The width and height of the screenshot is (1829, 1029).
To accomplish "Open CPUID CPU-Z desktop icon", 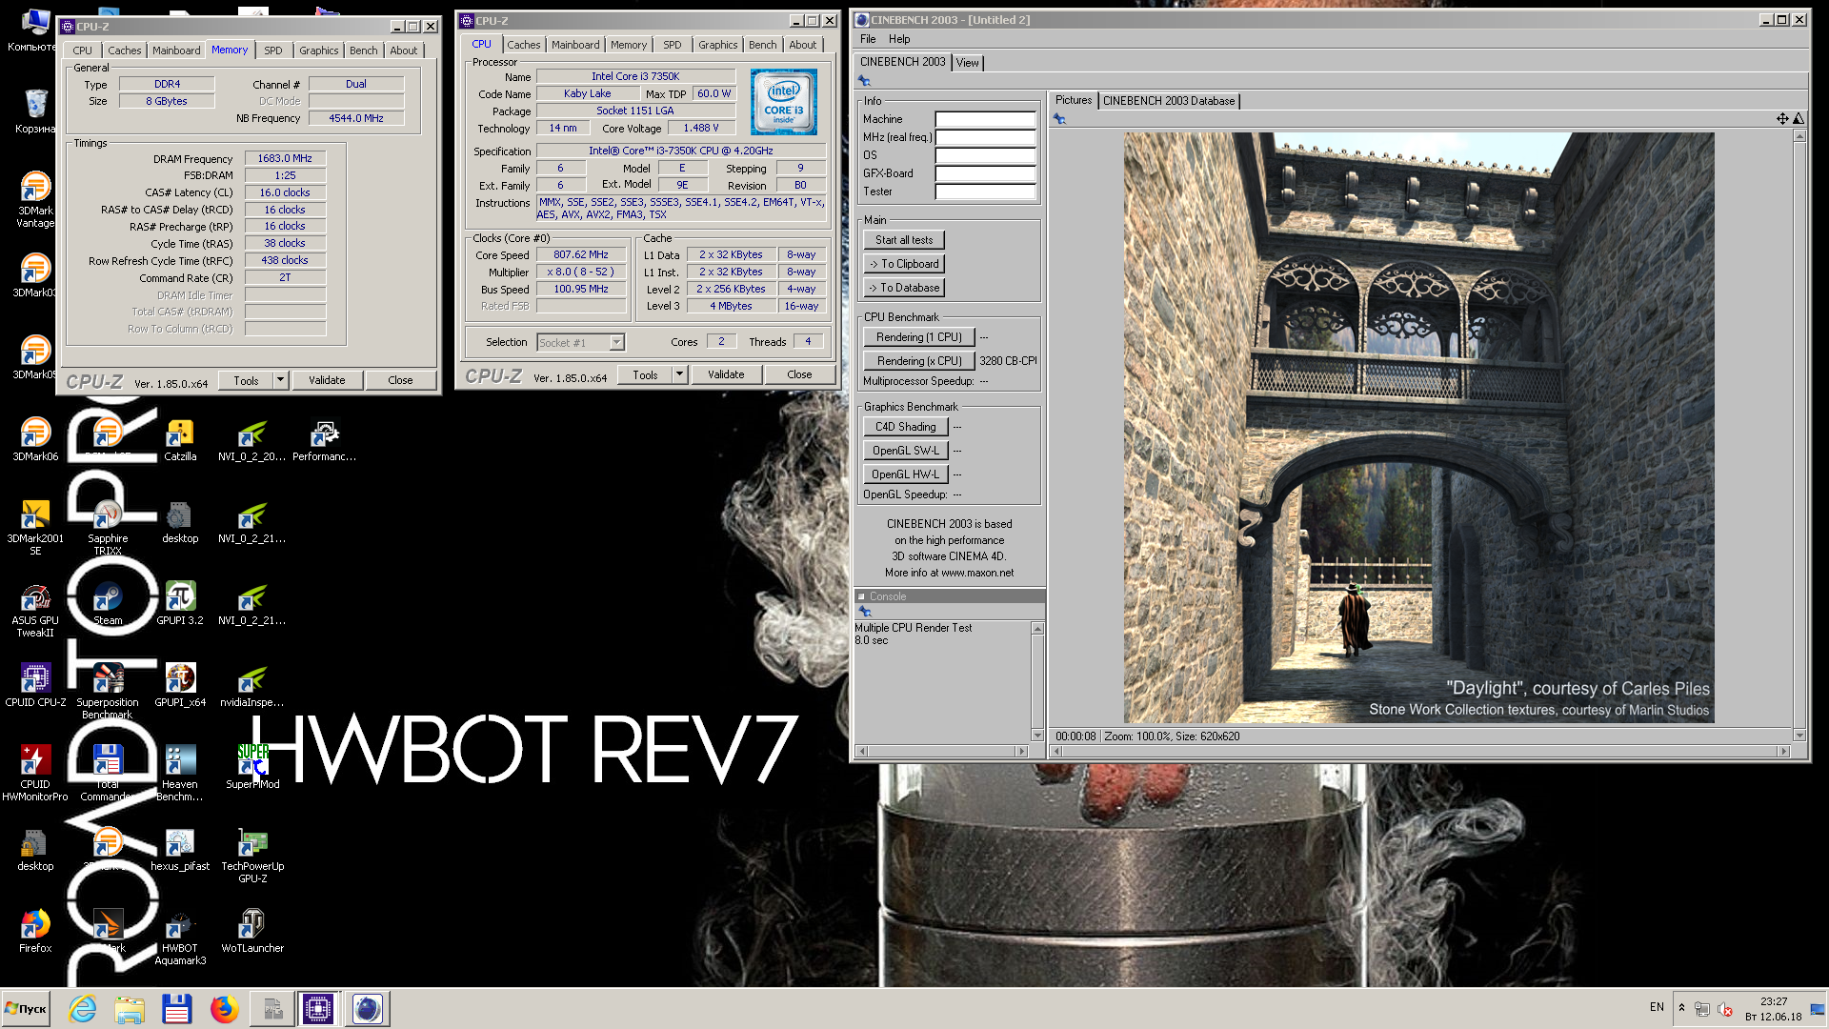I will [x=35, y=684].
